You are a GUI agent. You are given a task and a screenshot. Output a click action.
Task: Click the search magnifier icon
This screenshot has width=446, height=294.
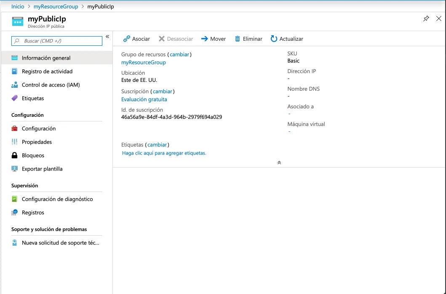[x=17, y=41]
